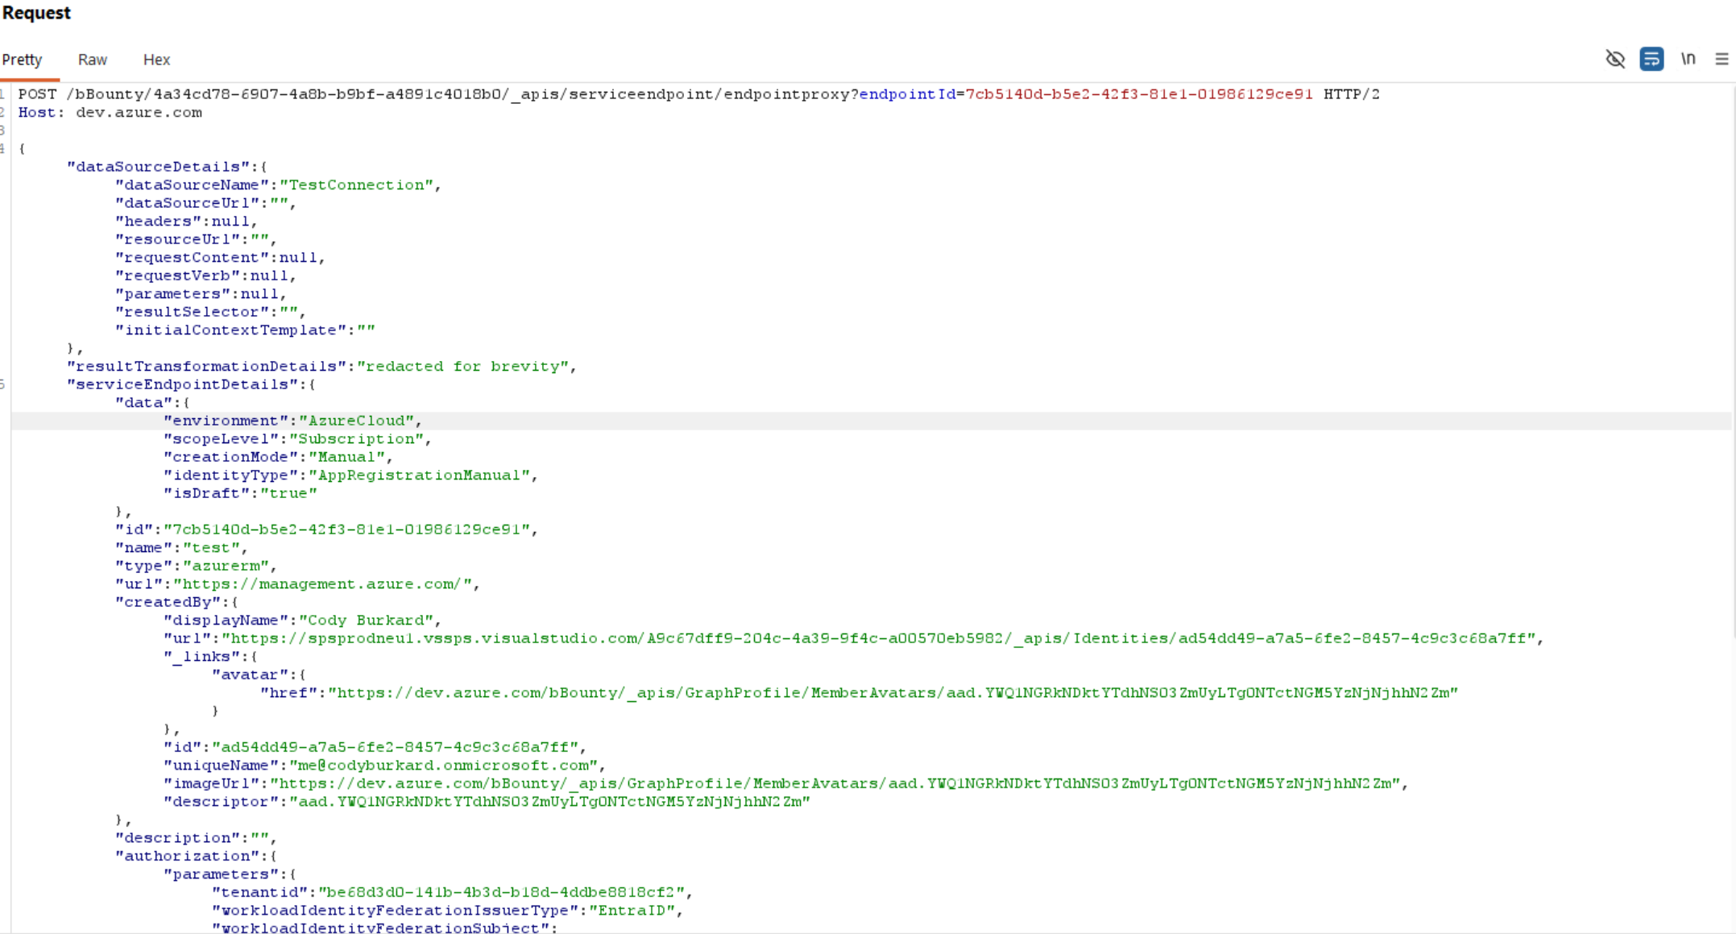This screenshot has width=1736, height=934.
Task: Click the Request panel heading
Action: point(36,13)
